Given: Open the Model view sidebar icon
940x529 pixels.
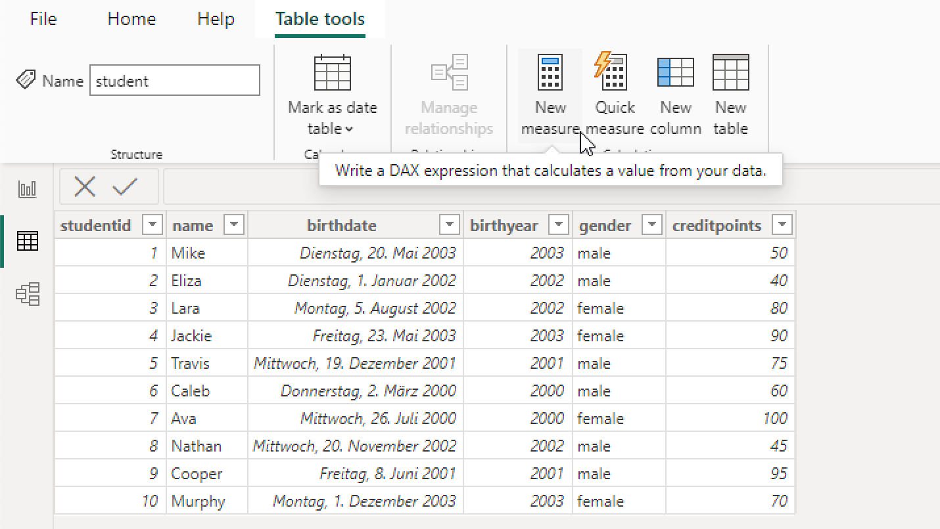Looking at the screenshot, I should point(28,294).
